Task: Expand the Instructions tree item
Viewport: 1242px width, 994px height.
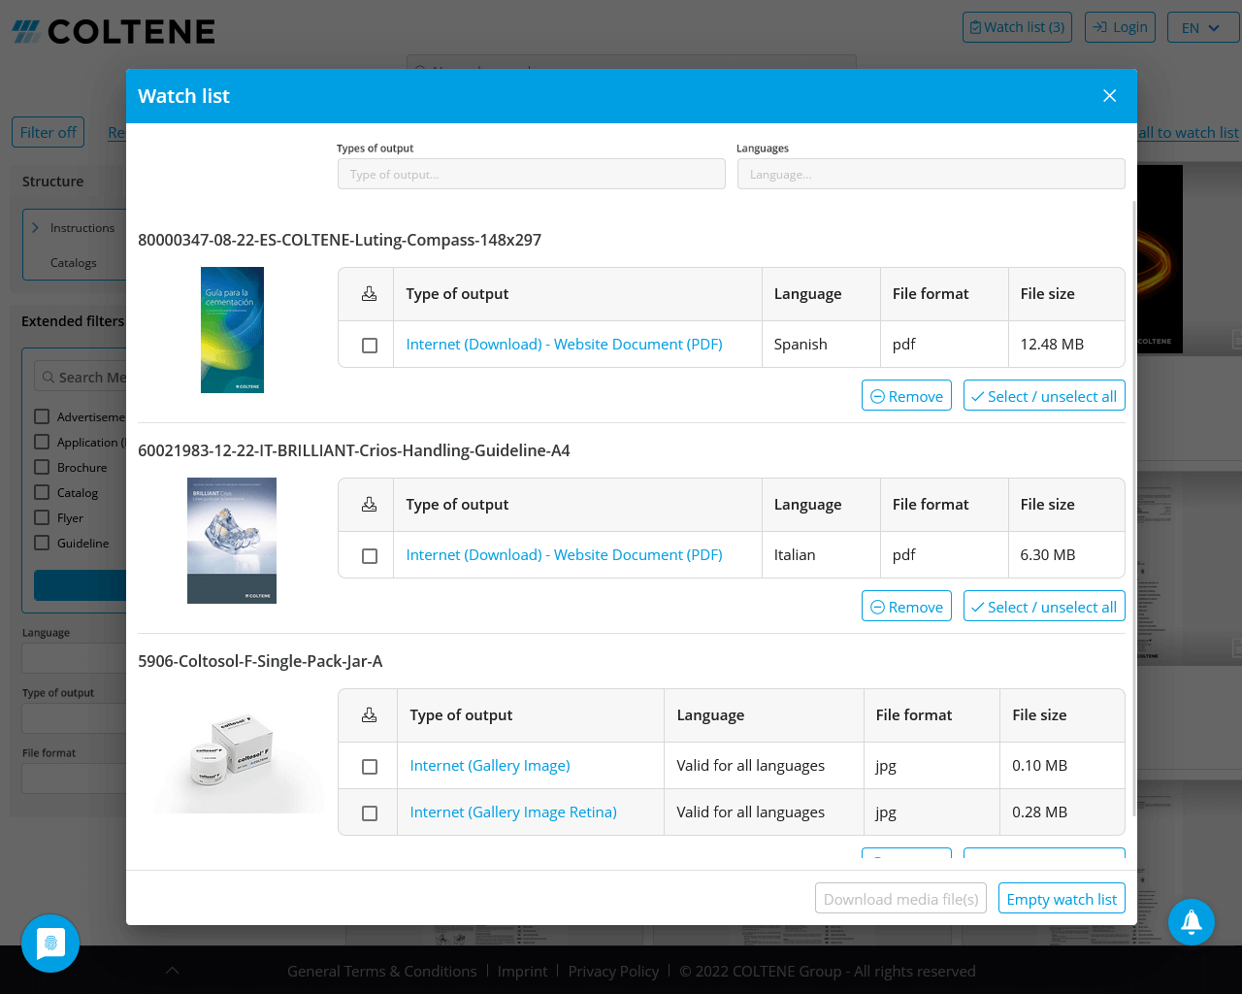Action: tap(35, 228)
